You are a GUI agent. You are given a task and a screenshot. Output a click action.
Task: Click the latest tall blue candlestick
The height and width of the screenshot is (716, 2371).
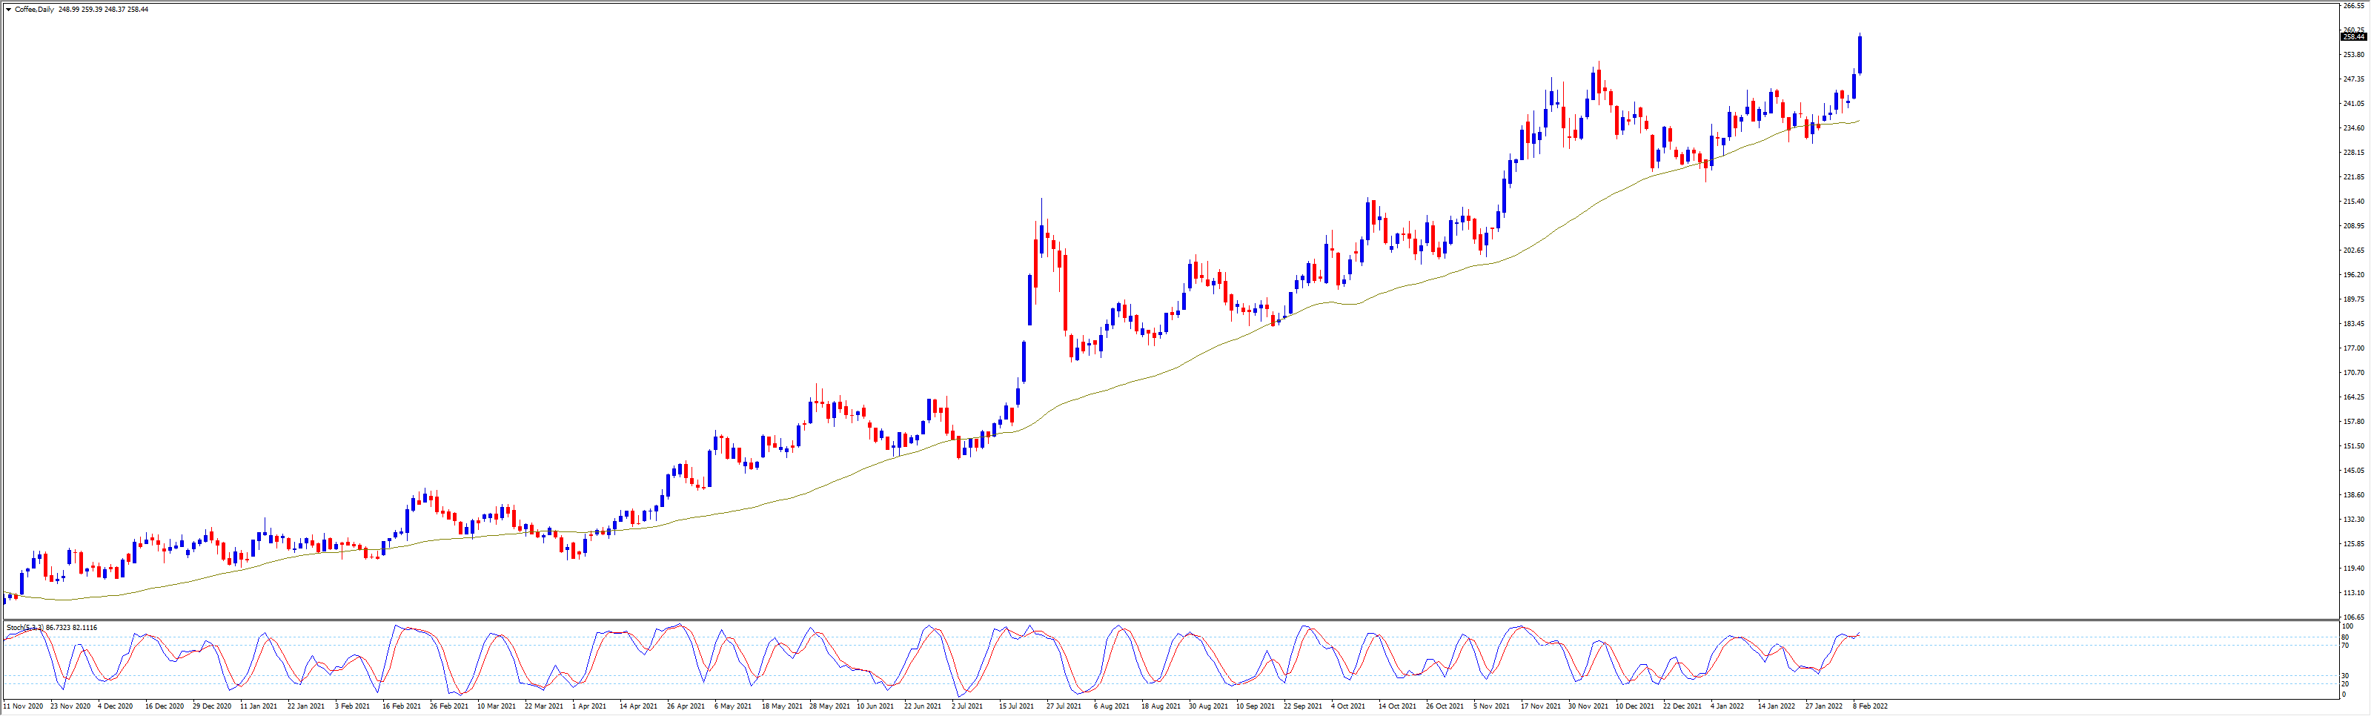(1860, 55)
